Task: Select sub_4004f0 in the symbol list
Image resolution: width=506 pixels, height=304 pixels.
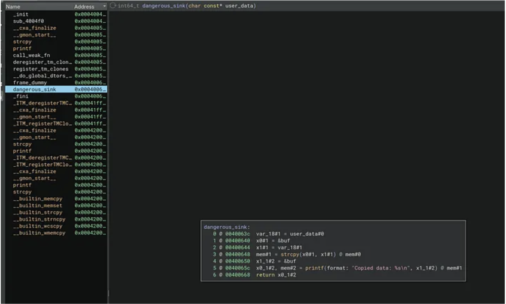Action: tap(28, 21)
